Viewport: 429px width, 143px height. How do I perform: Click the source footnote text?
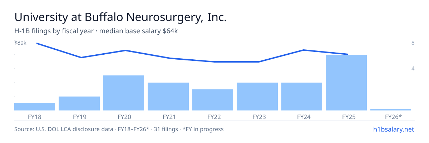[x=119, y=129]
